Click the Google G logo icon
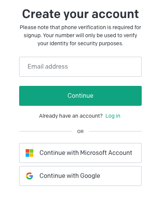This screenshot has height=207, width=162. coord(29,176)
